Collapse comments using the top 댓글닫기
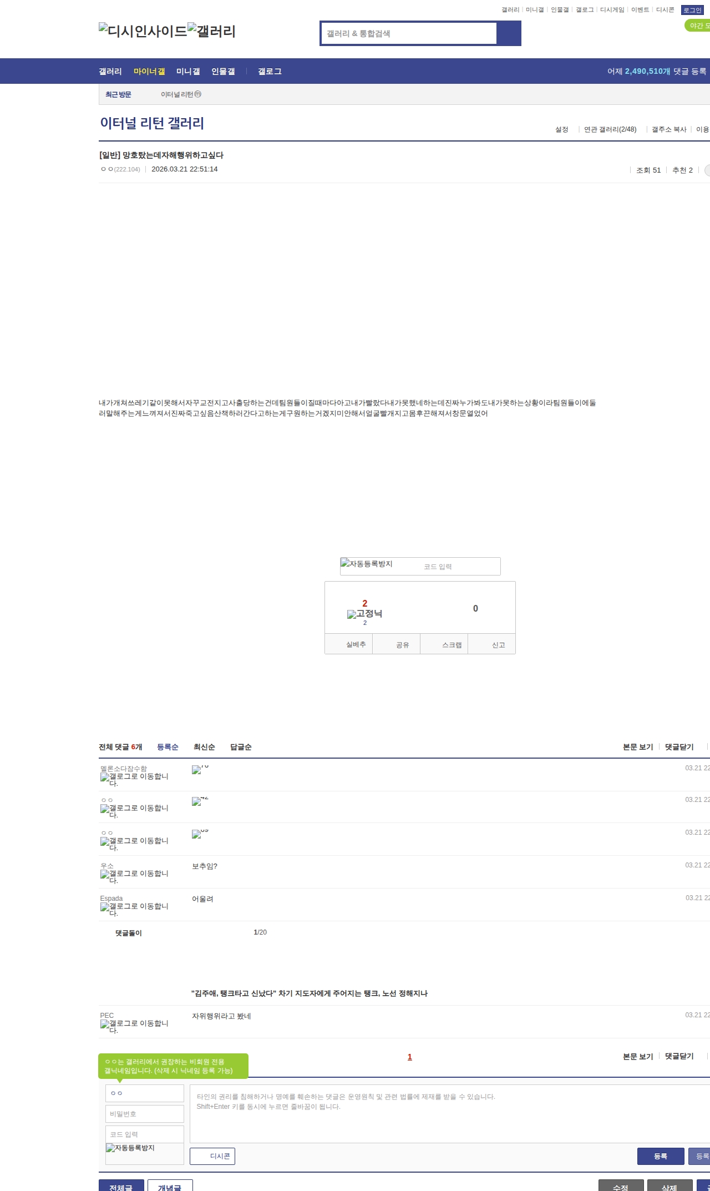 [679, 747]
